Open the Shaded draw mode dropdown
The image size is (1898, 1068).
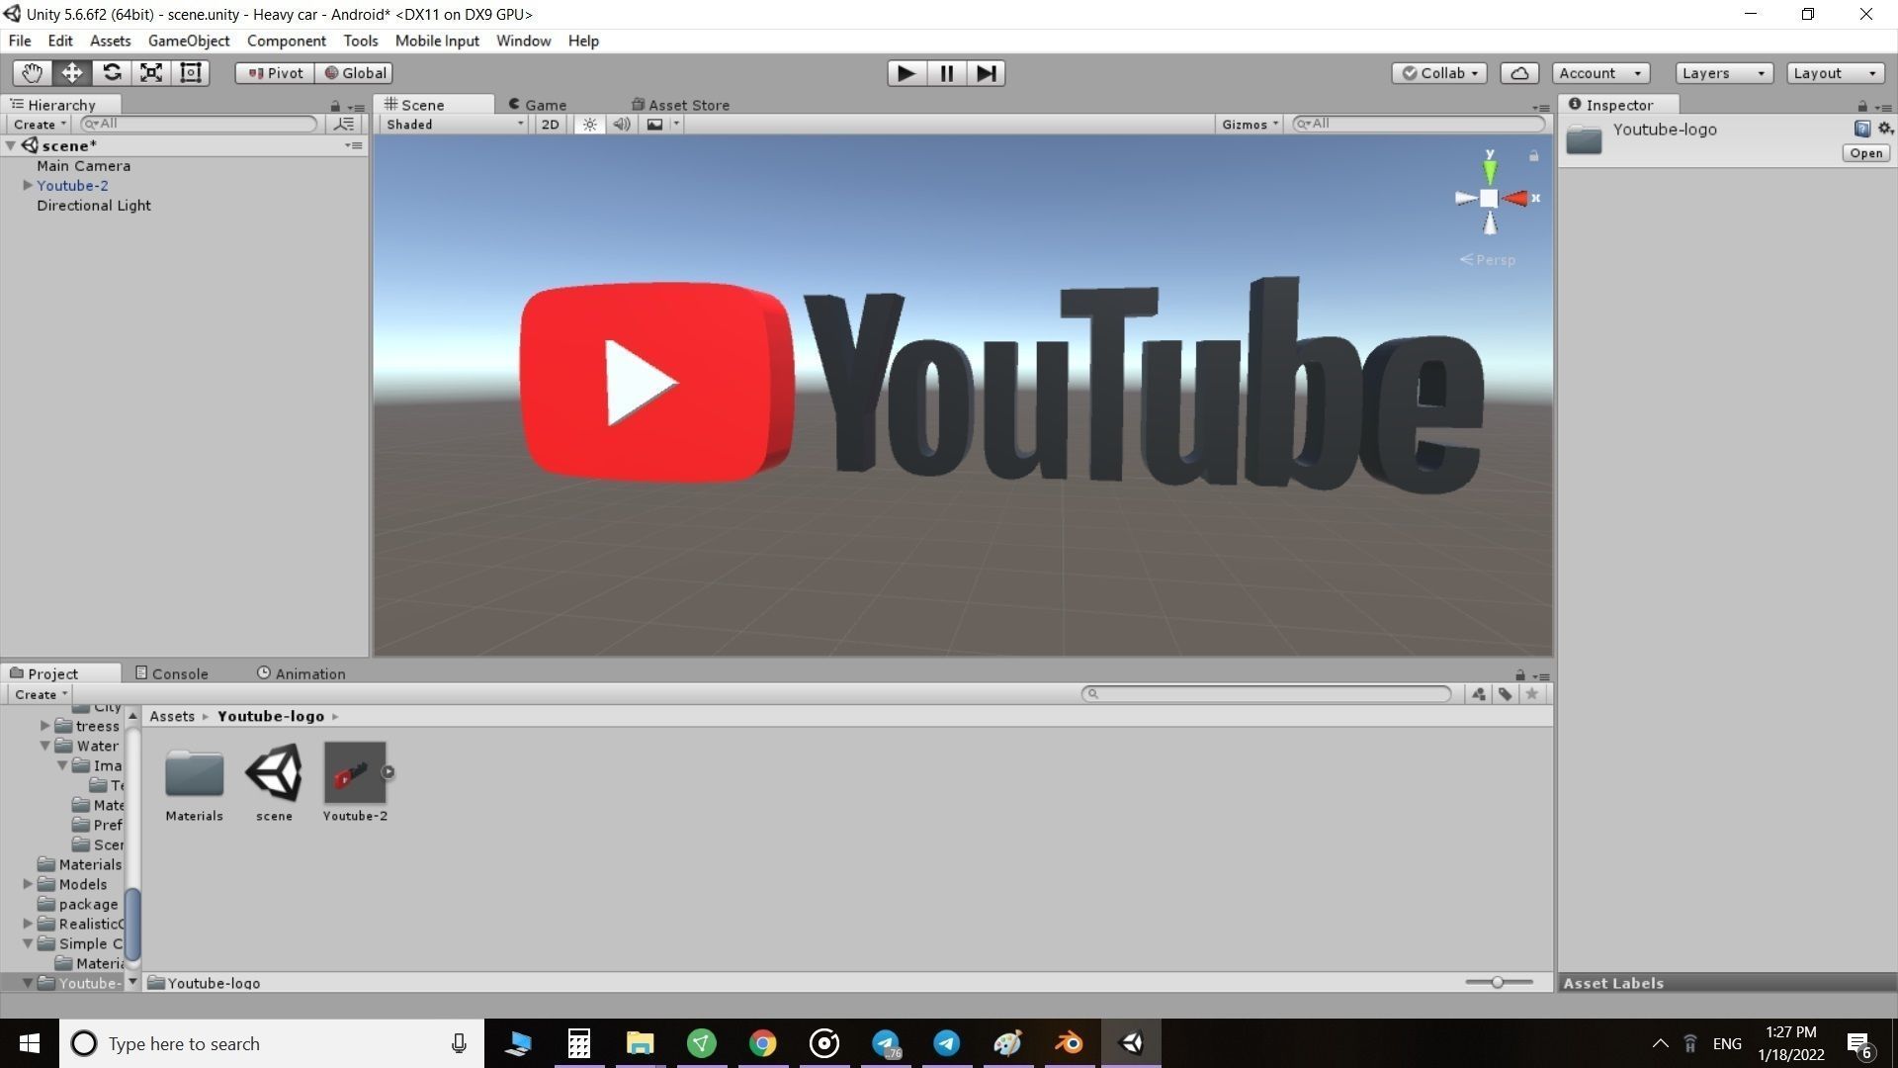tap(455, 125)
